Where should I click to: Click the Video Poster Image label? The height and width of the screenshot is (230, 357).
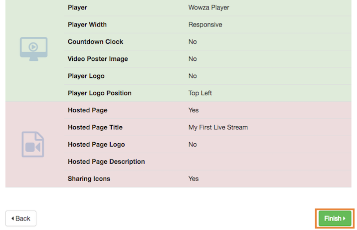coord(98,59)
